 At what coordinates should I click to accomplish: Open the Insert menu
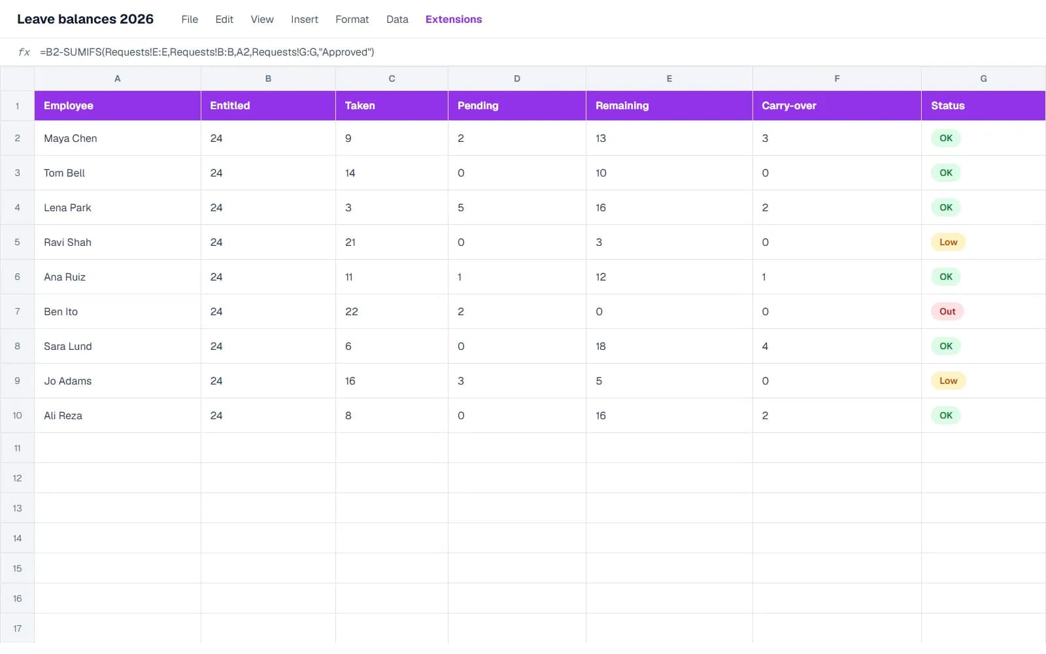[305, 20]
